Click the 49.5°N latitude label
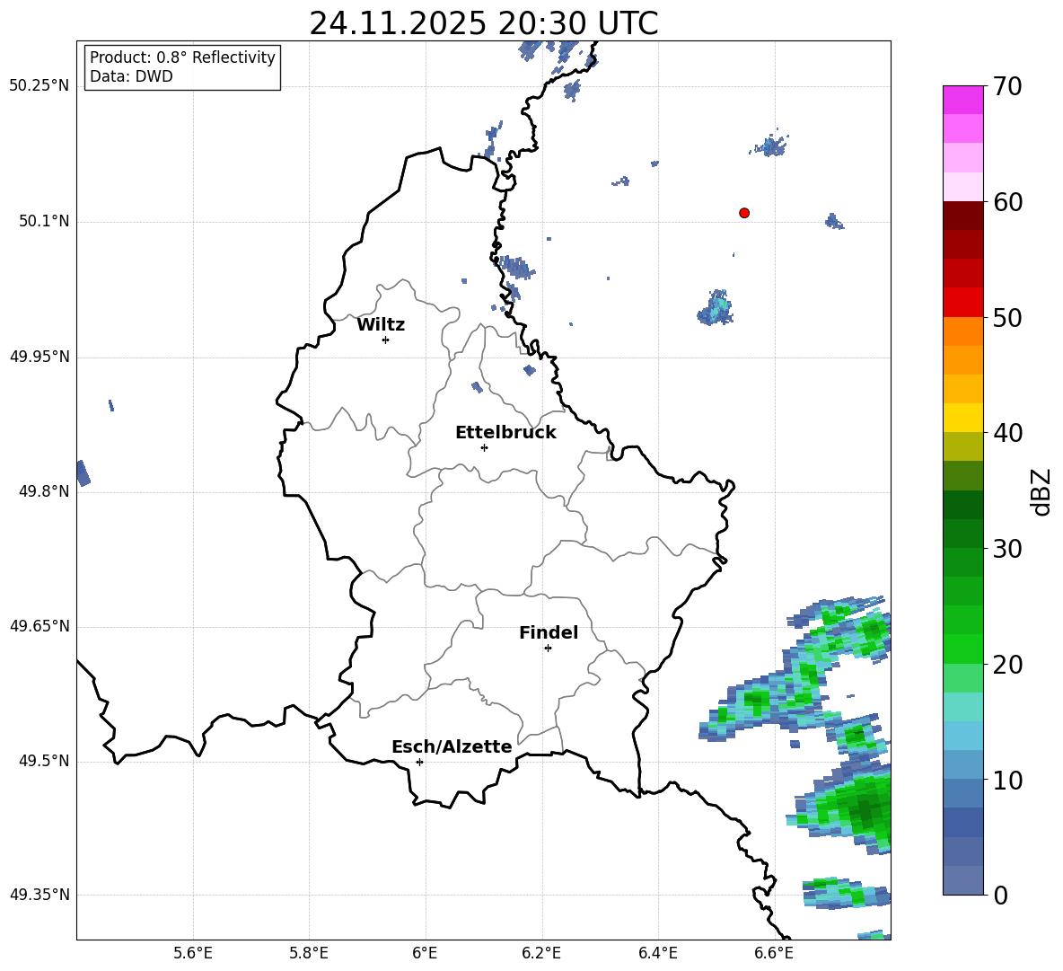Image resolution: width=1063 pixels, height=971 pixels. [44, 761]
